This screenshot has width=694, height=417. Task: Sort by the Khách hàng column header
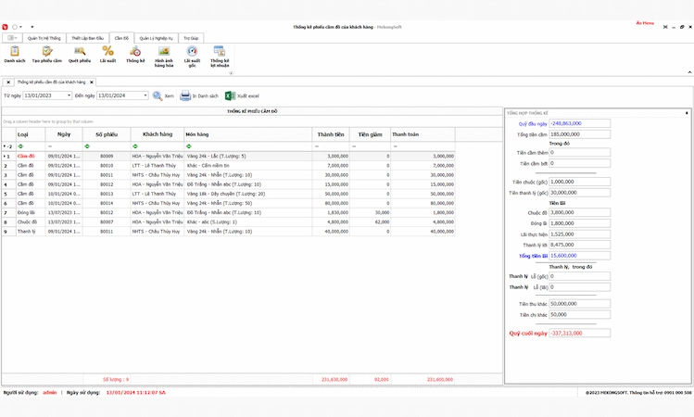pyautogui.click(x=158, y=134)
